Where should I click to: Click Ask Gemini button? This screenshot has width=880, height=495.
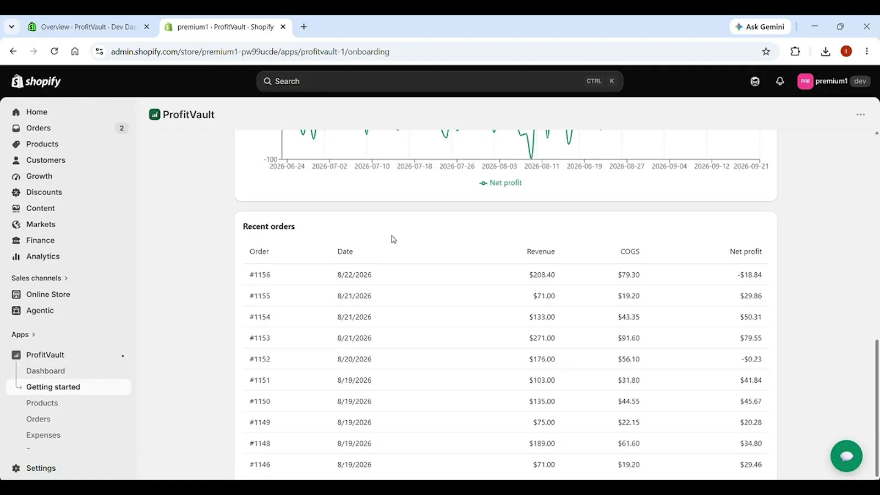click(x=760, y=26)
